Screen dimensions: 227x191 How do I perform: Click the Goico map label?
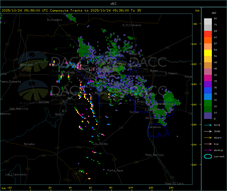[154, 71]
